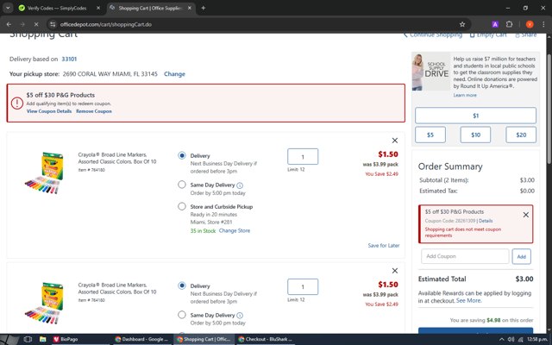552x345 pixels.
Task: Open the tab search dropdown arrow
Action: coord(8,8)
